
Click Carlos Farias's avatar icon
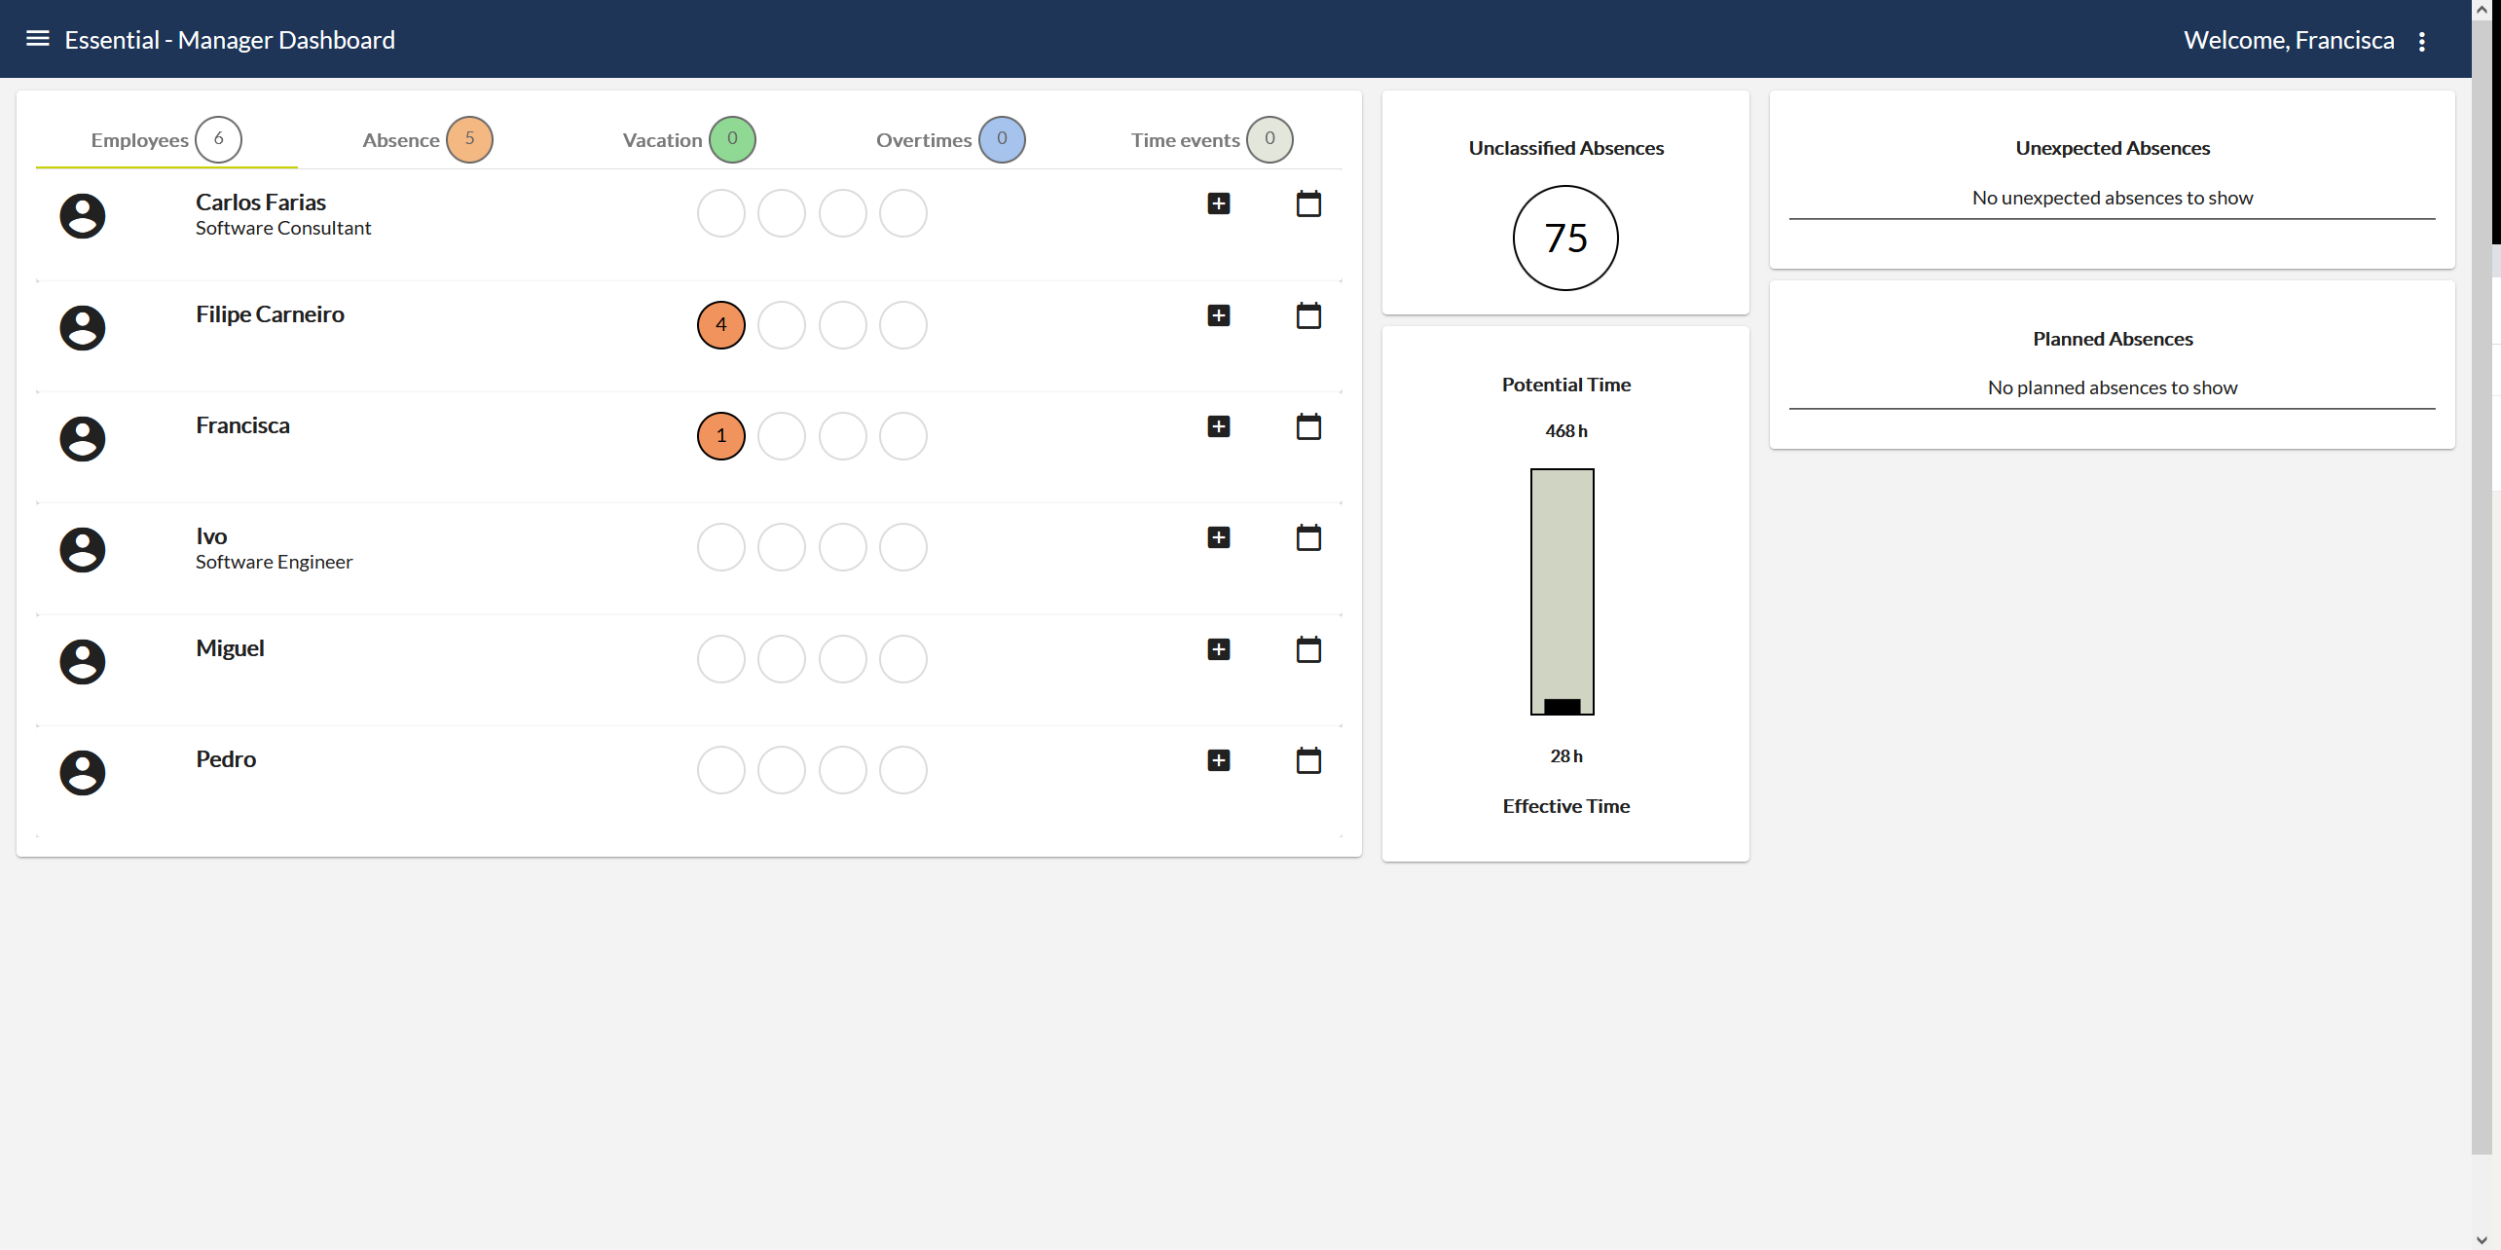pos(83,215)
